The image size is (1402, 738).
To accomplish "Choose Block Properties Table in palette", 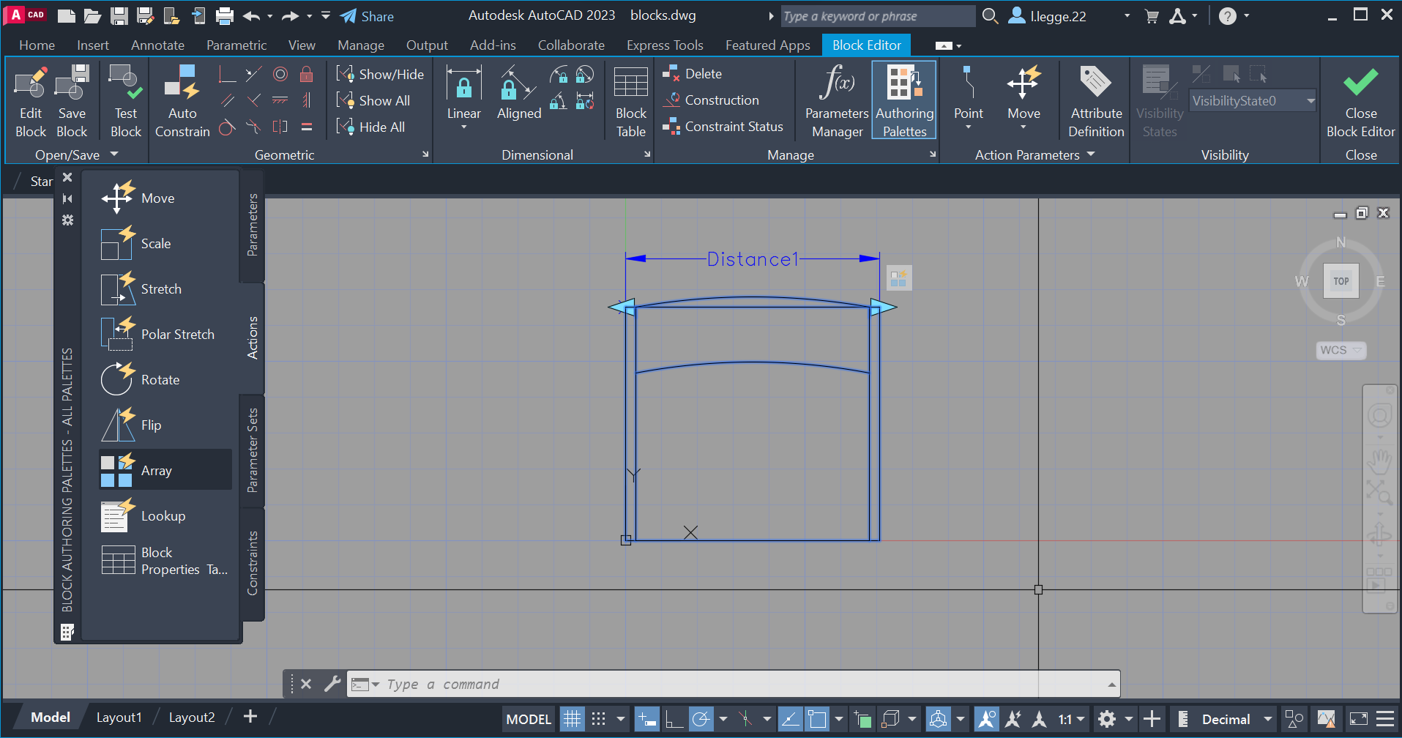I will click(x=166, y=561).
